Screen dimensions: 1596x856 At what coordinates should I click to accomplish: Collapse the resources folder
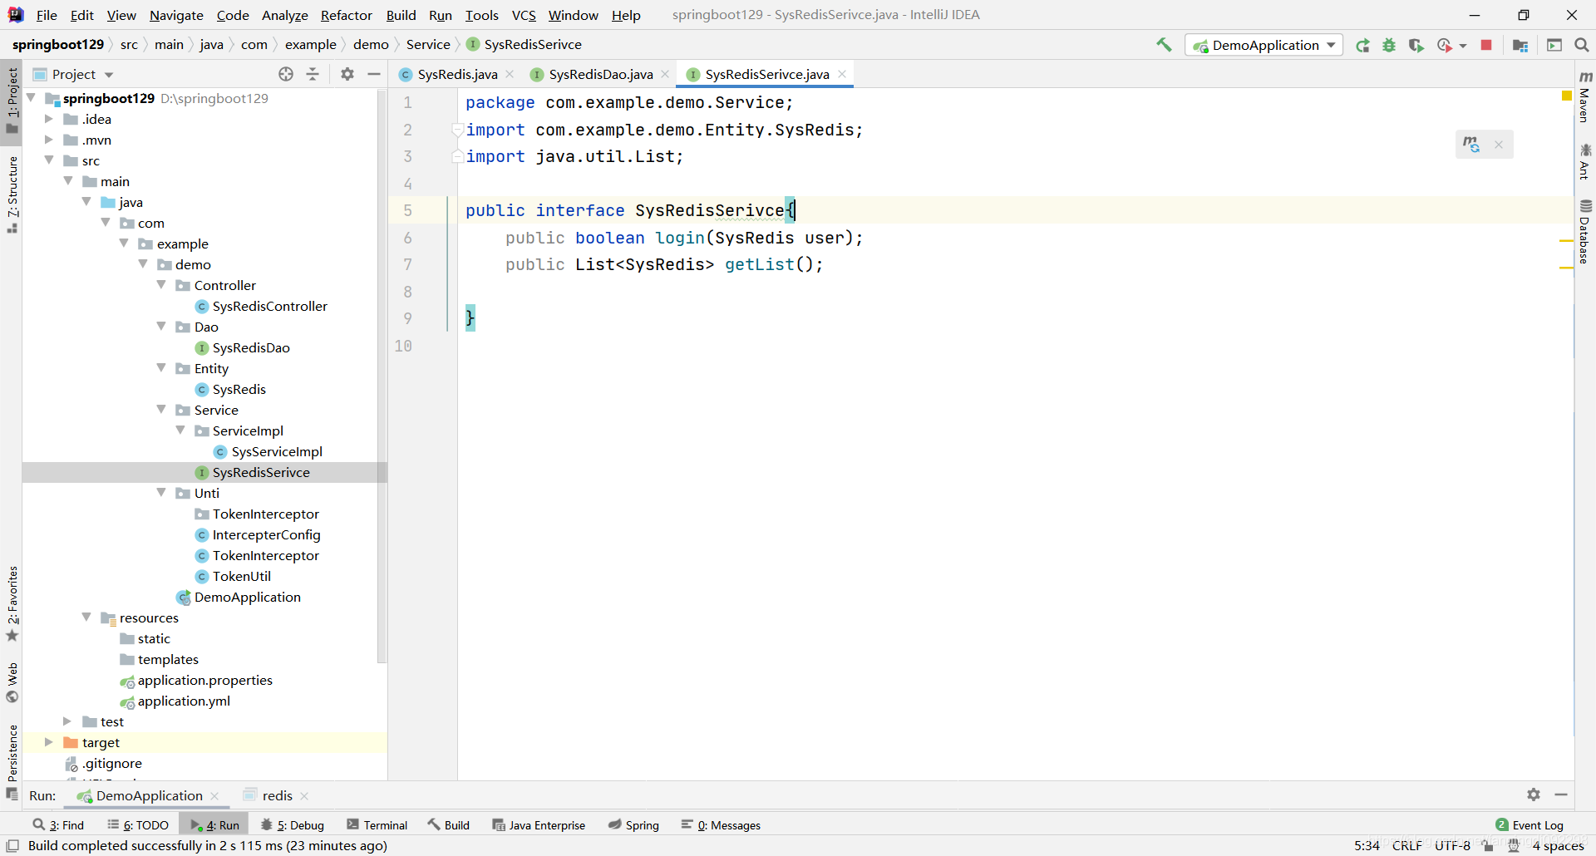click(86, 617)
